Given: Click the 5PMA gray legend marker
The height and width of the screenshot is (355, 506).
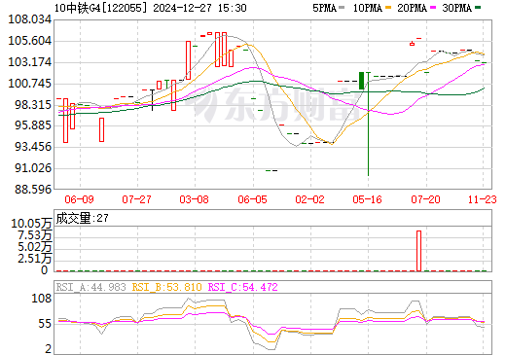Looking at the screenshot, I should click(x=342, y=8).
